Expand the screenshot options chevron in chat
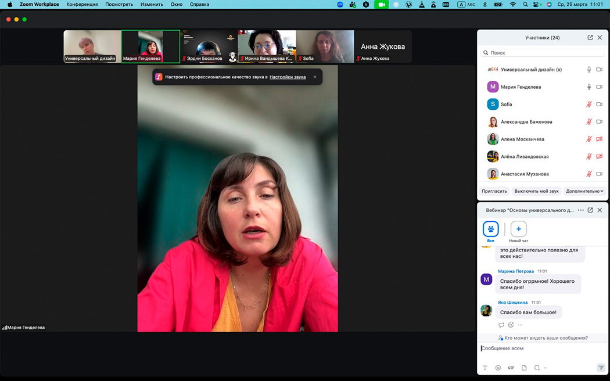610x381 pixels. (x=546, y=368)
